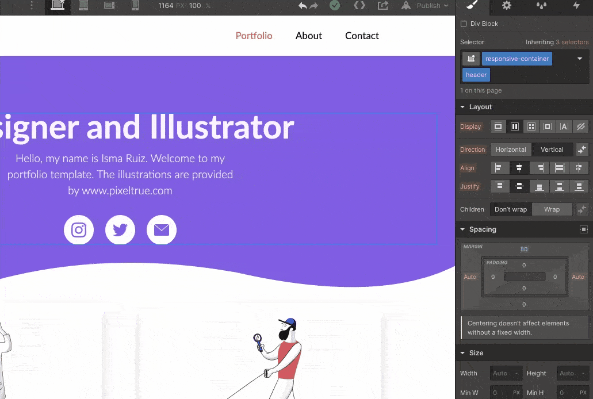Set display to block
Screen dimensions: 593x399
(498, 126)
